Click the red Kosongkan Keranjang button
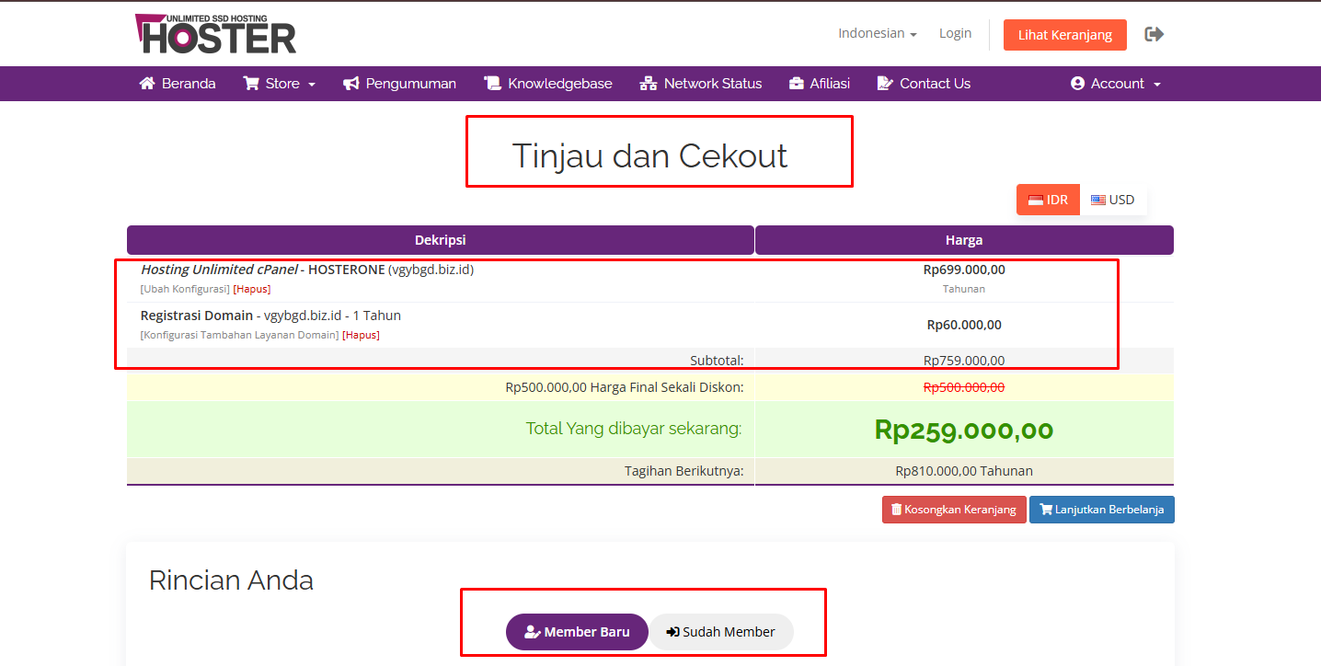 tap(954, 509)
